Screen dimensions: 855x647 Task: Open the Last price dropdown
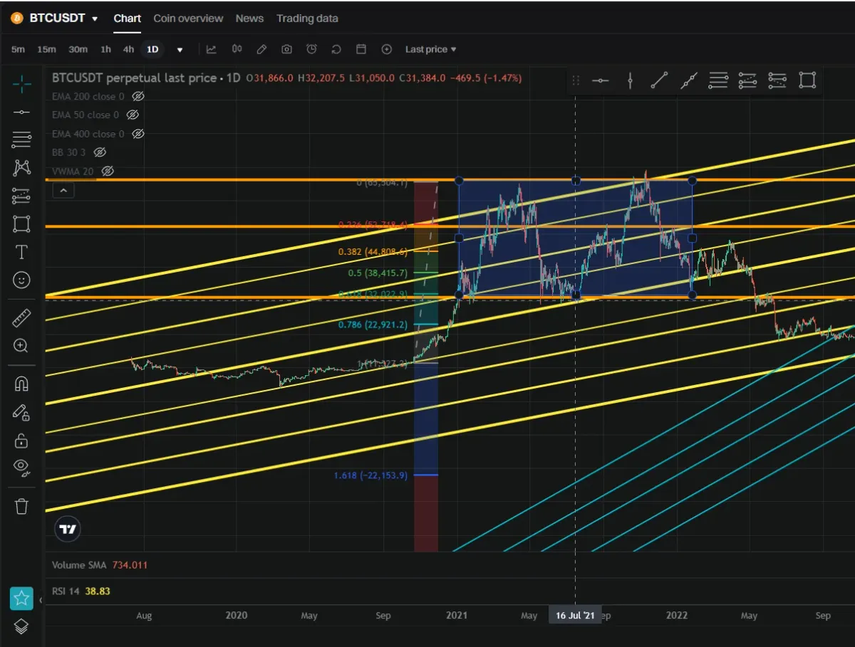point(430,49)
